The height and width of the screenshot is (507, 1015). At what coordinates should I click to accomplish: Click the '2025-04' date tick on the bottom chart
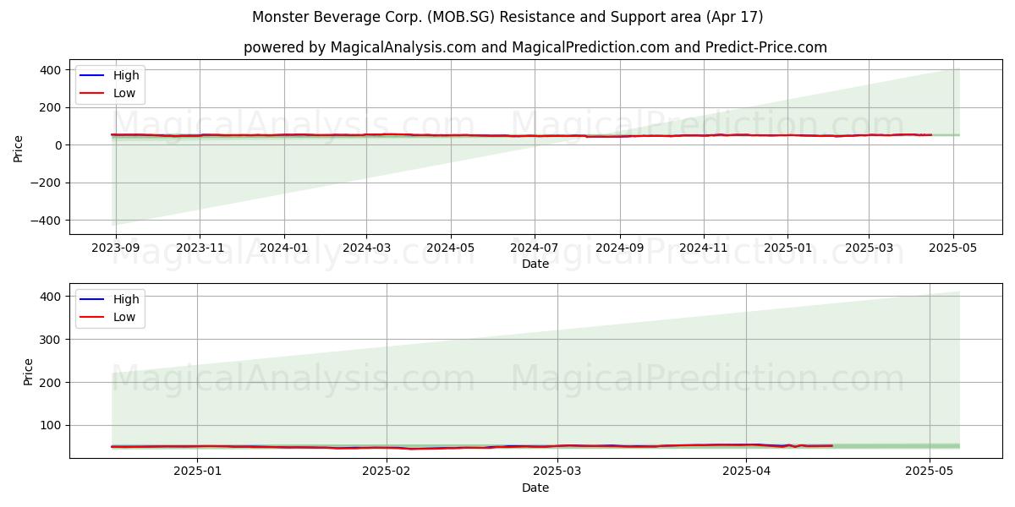(x=747, y=472)
